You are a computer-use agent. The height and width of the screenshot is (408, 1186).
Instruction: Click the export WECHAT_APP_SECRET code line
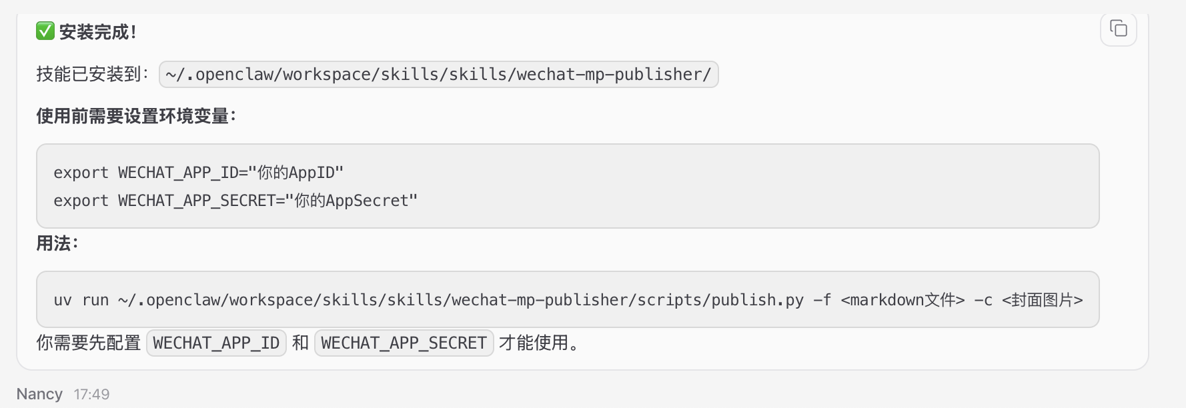235,201
